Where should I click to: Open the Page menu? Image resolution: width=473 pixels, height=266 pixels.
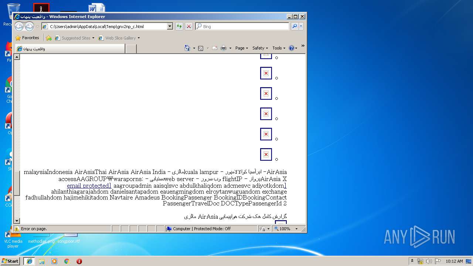242,48
